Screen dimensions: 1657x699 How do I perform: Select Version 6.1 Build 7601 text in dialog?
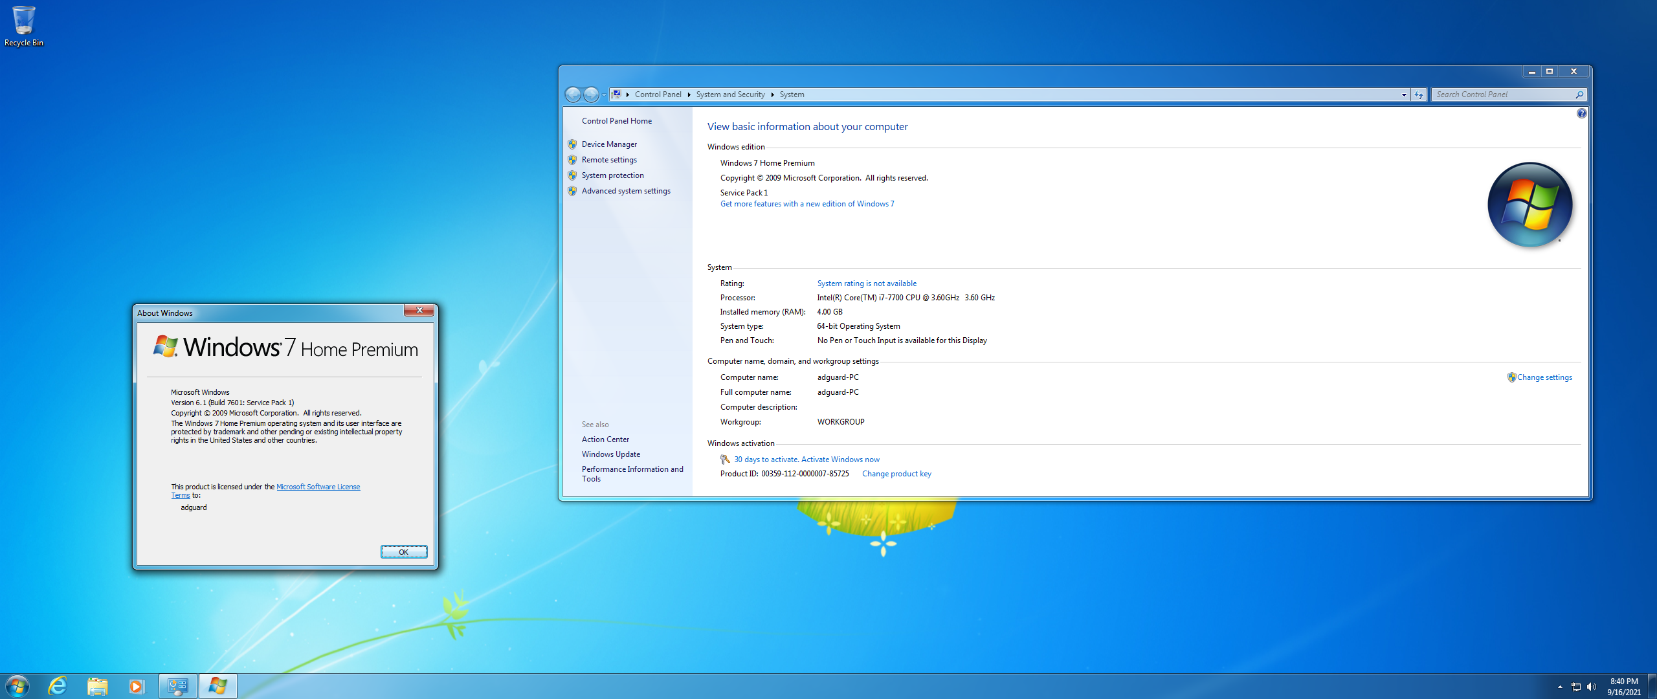tap(232, 403)
